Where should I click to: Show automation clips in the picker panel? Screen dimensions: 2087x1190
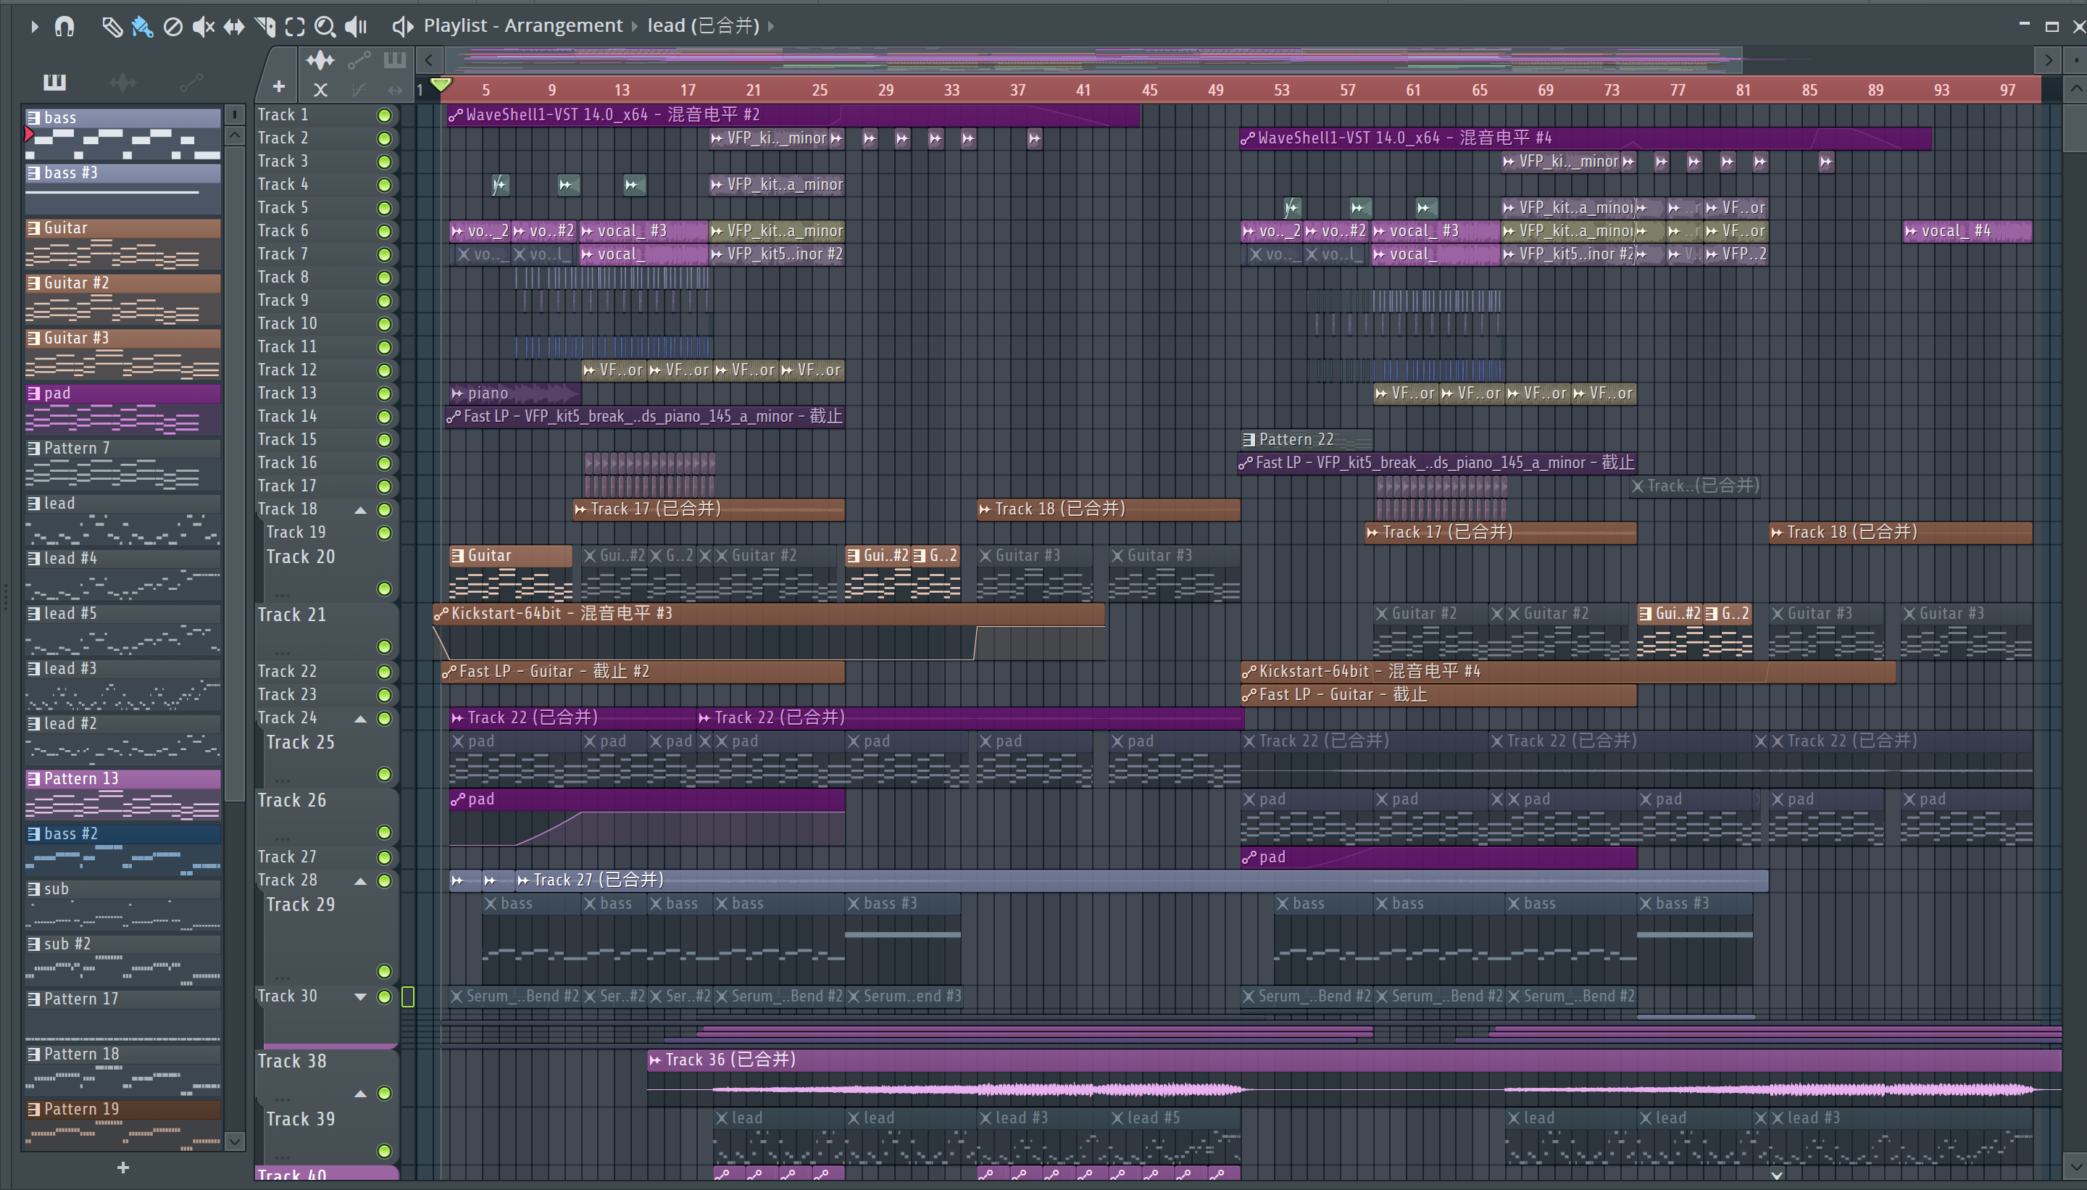pos(191,82)
